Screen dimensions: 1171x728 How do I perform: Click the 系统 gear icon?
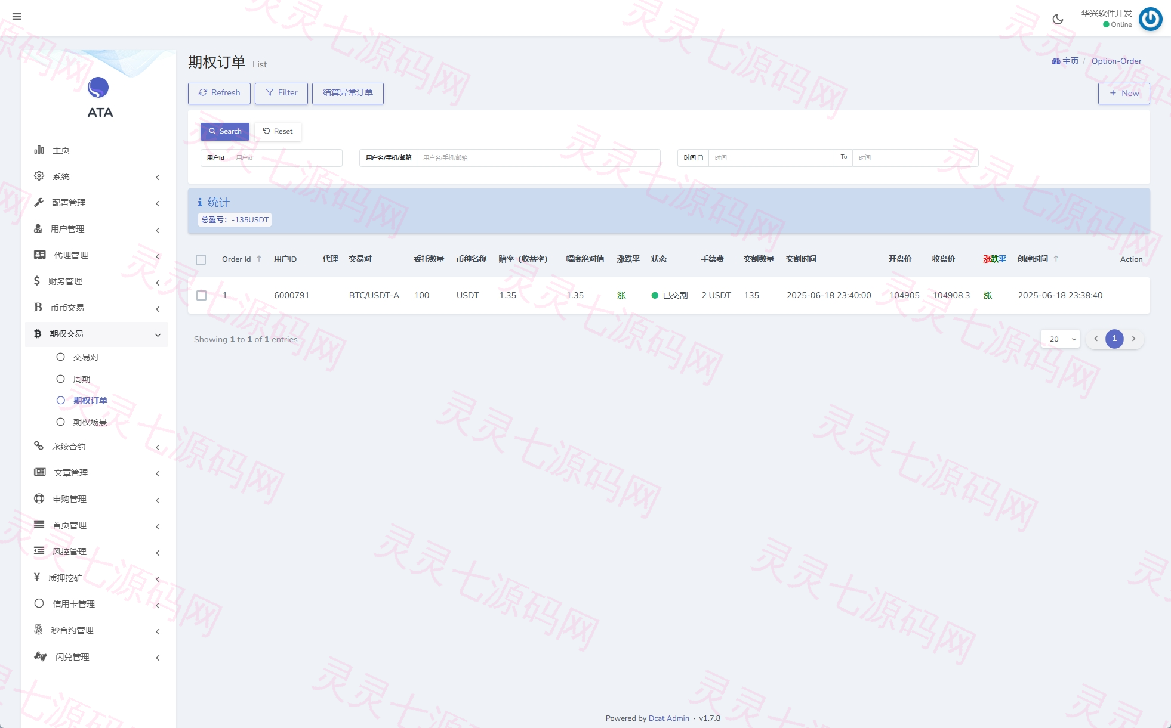point(39,176)
